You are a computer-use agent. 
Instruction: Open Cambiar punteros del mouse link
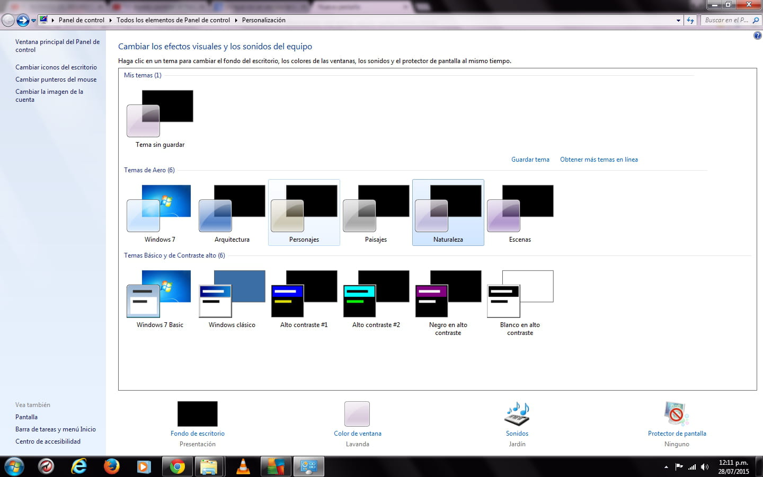[56, 79]
